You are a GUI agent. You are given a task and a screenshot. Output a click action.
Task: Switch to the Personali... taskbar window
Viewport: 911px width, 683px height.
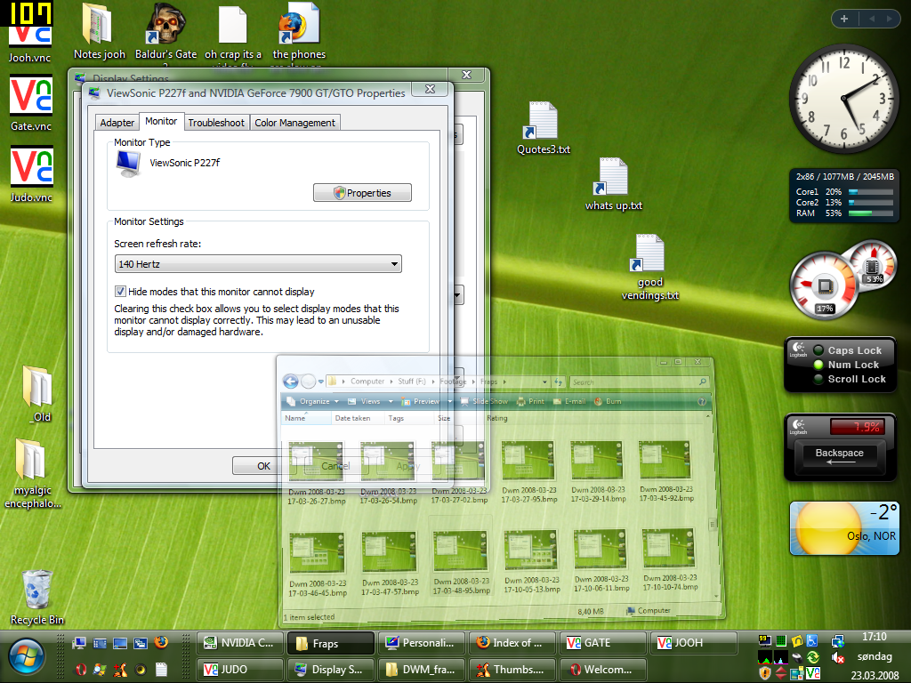coord(421,643)
